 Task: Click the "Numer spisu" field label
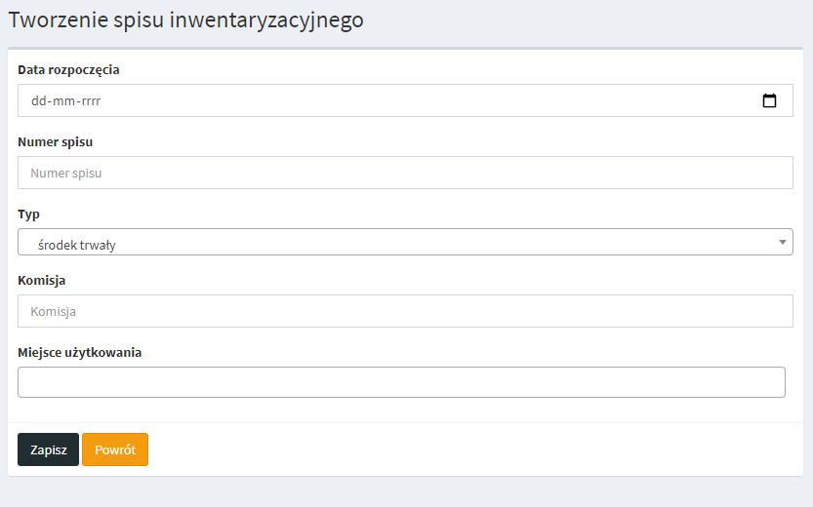55,141
